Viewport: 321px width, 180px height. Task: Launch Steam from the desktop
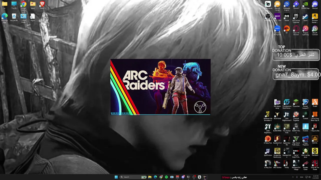[x=305, y=17]
